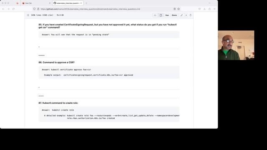Click the foo-csr approved example output line
This screenshot has height=150, width=267.
tap(88, 75)
